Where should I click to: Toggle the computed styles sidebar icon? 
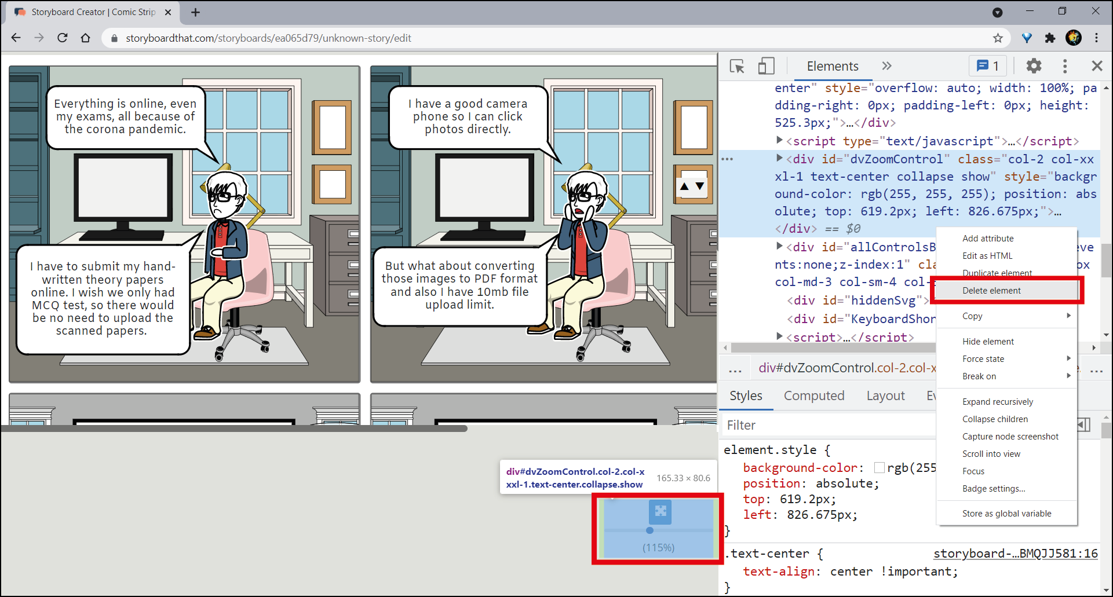point(1084,425)
